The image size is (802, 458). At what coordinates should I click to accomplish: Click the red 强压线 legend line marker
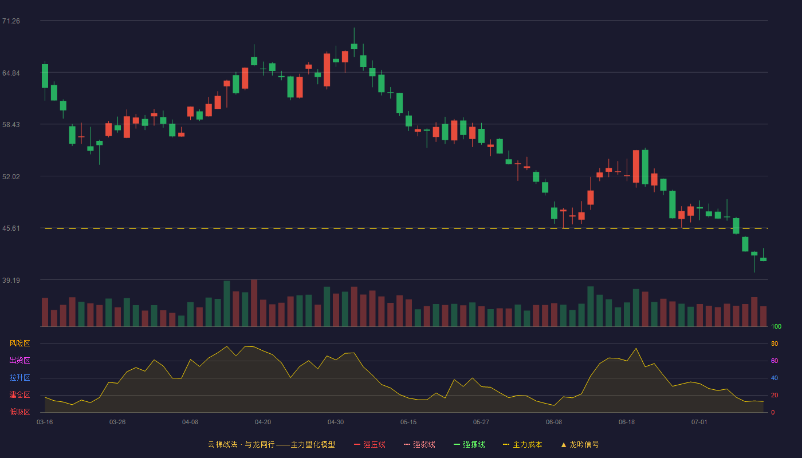(x=357, y=444)
